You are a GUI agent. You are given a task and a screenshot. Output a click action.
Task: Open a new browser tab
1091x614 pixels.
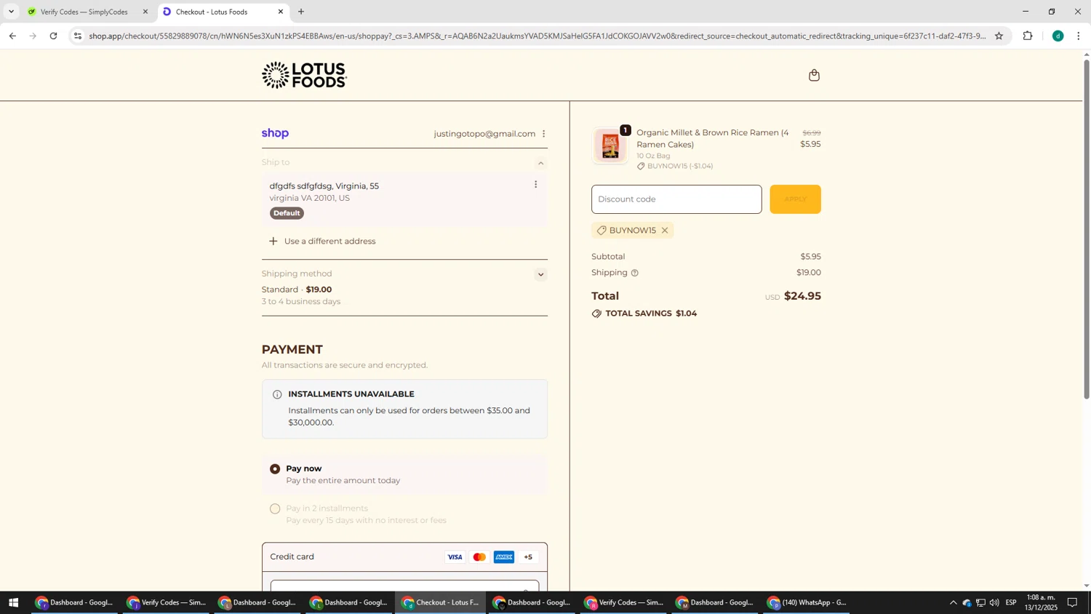coord(301,12)
